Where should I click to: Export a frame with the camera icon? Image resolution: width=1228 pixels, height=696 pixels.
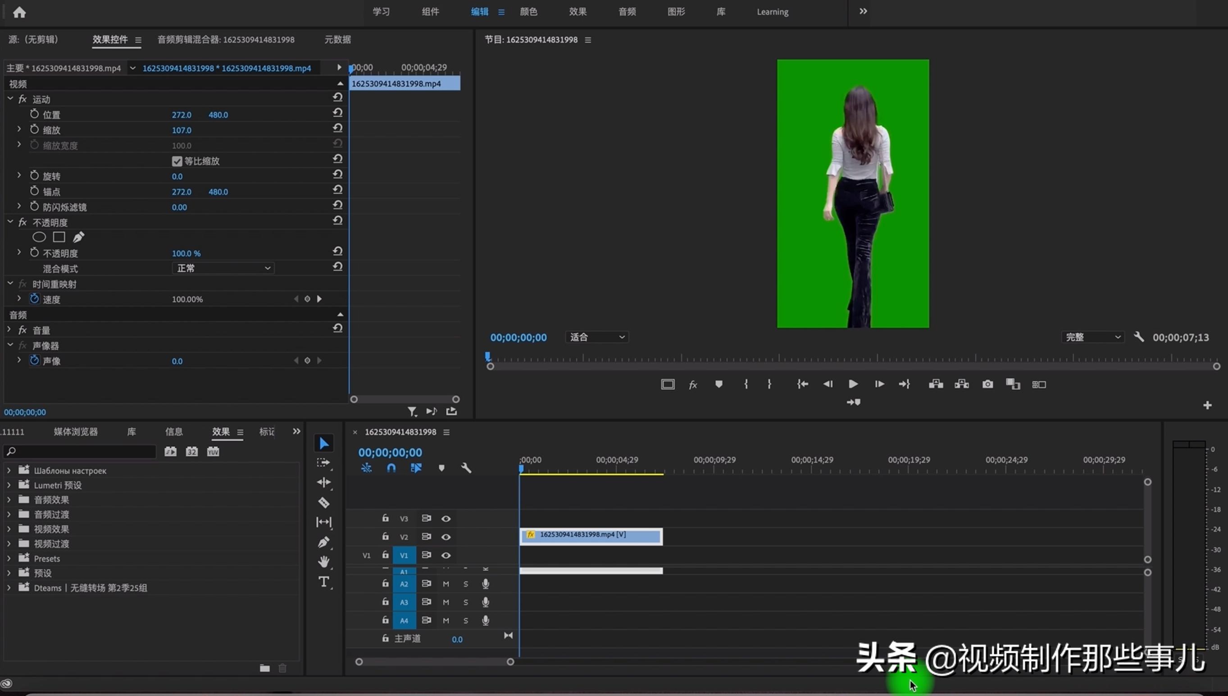click(x=987, y=384)
